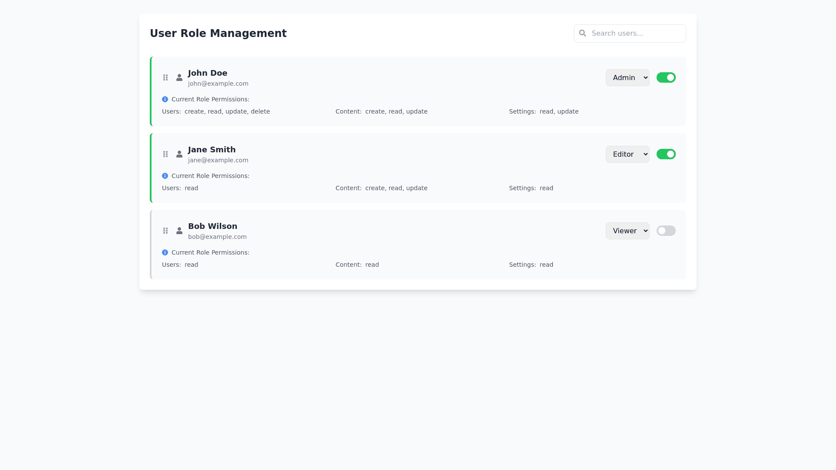
Task: Click the blue info icon in John Doe's card
Action: coord(165,99)
